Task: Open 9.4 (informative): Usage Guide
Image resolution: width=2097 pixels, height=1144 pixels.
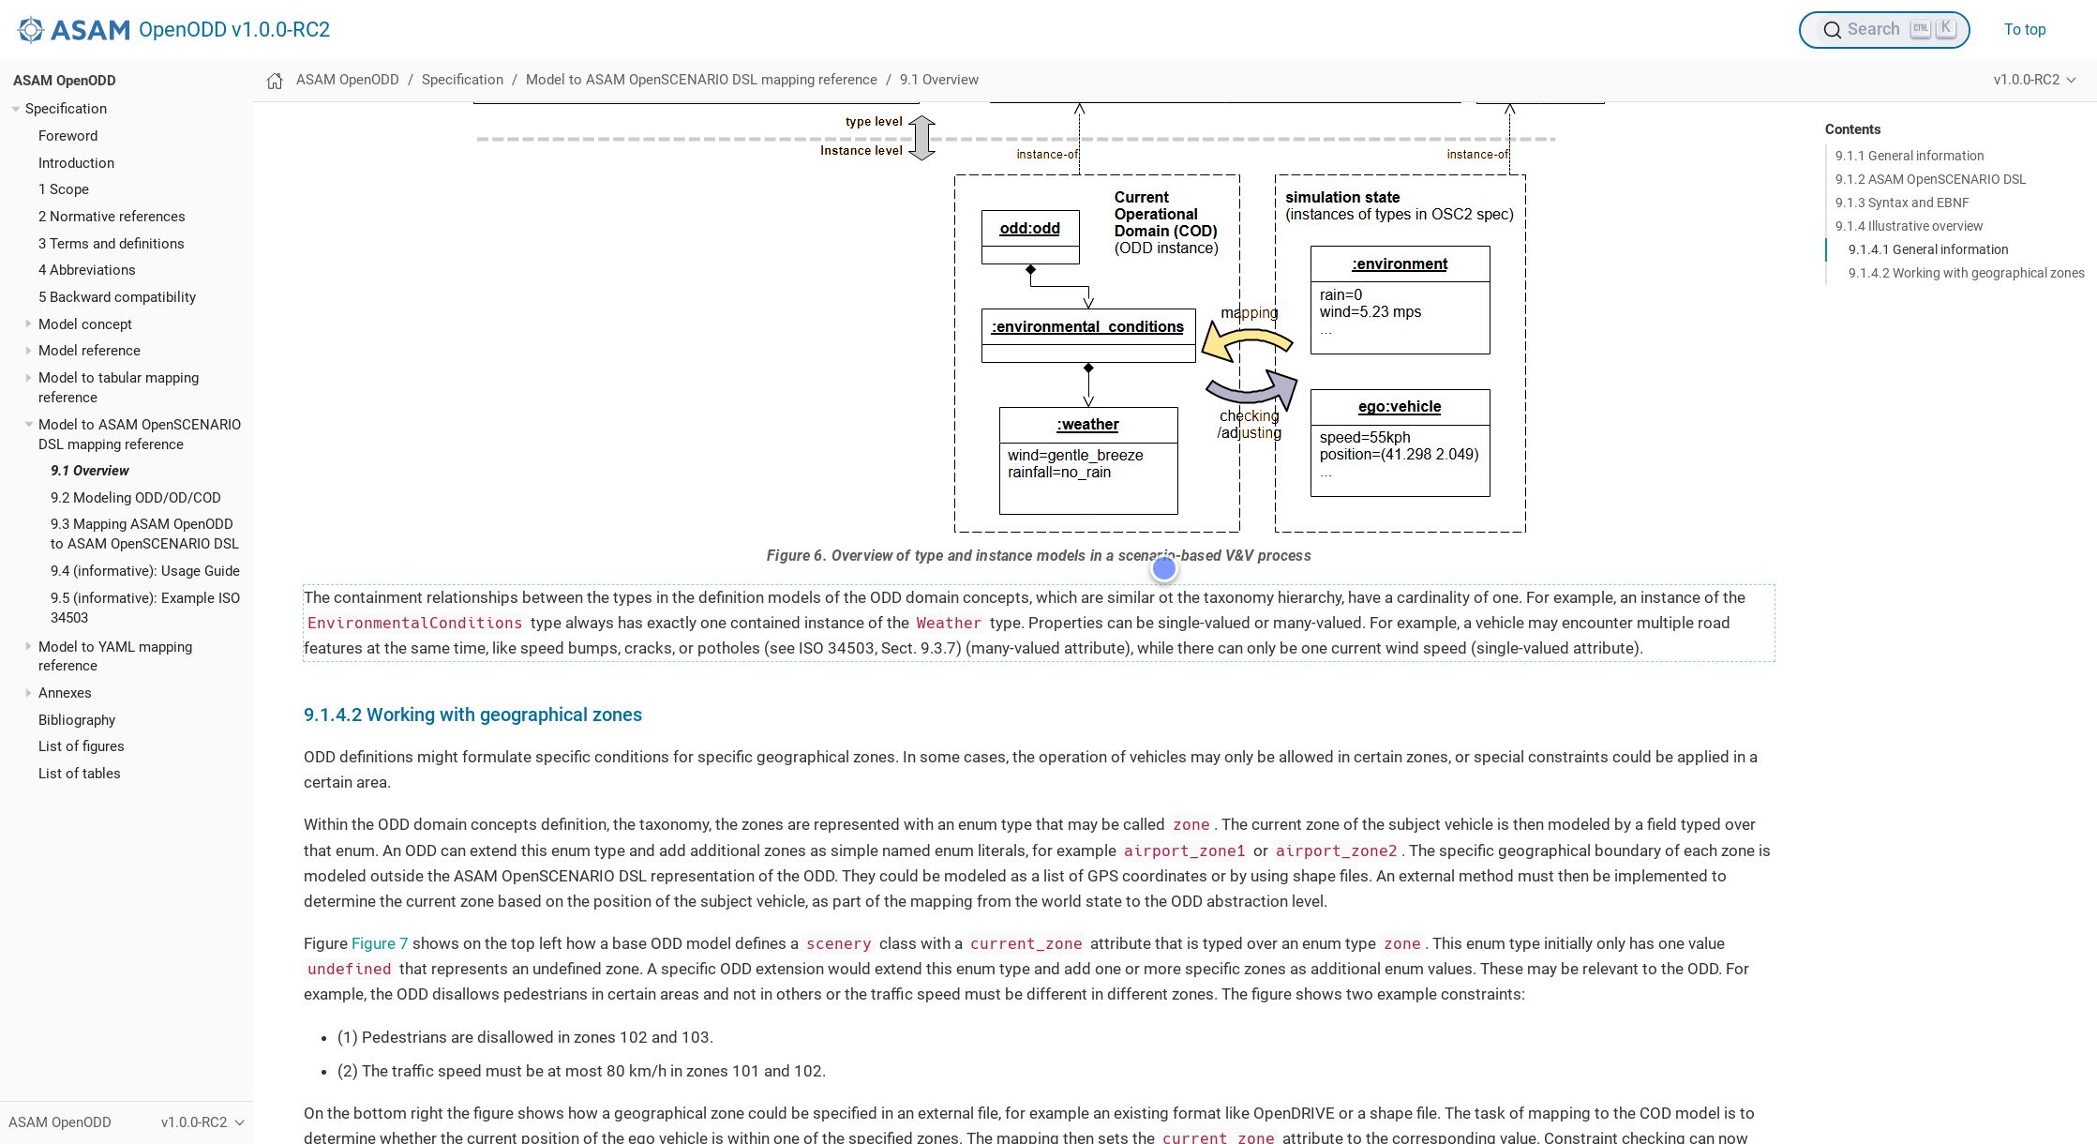Action: click(x=145, y=571)
